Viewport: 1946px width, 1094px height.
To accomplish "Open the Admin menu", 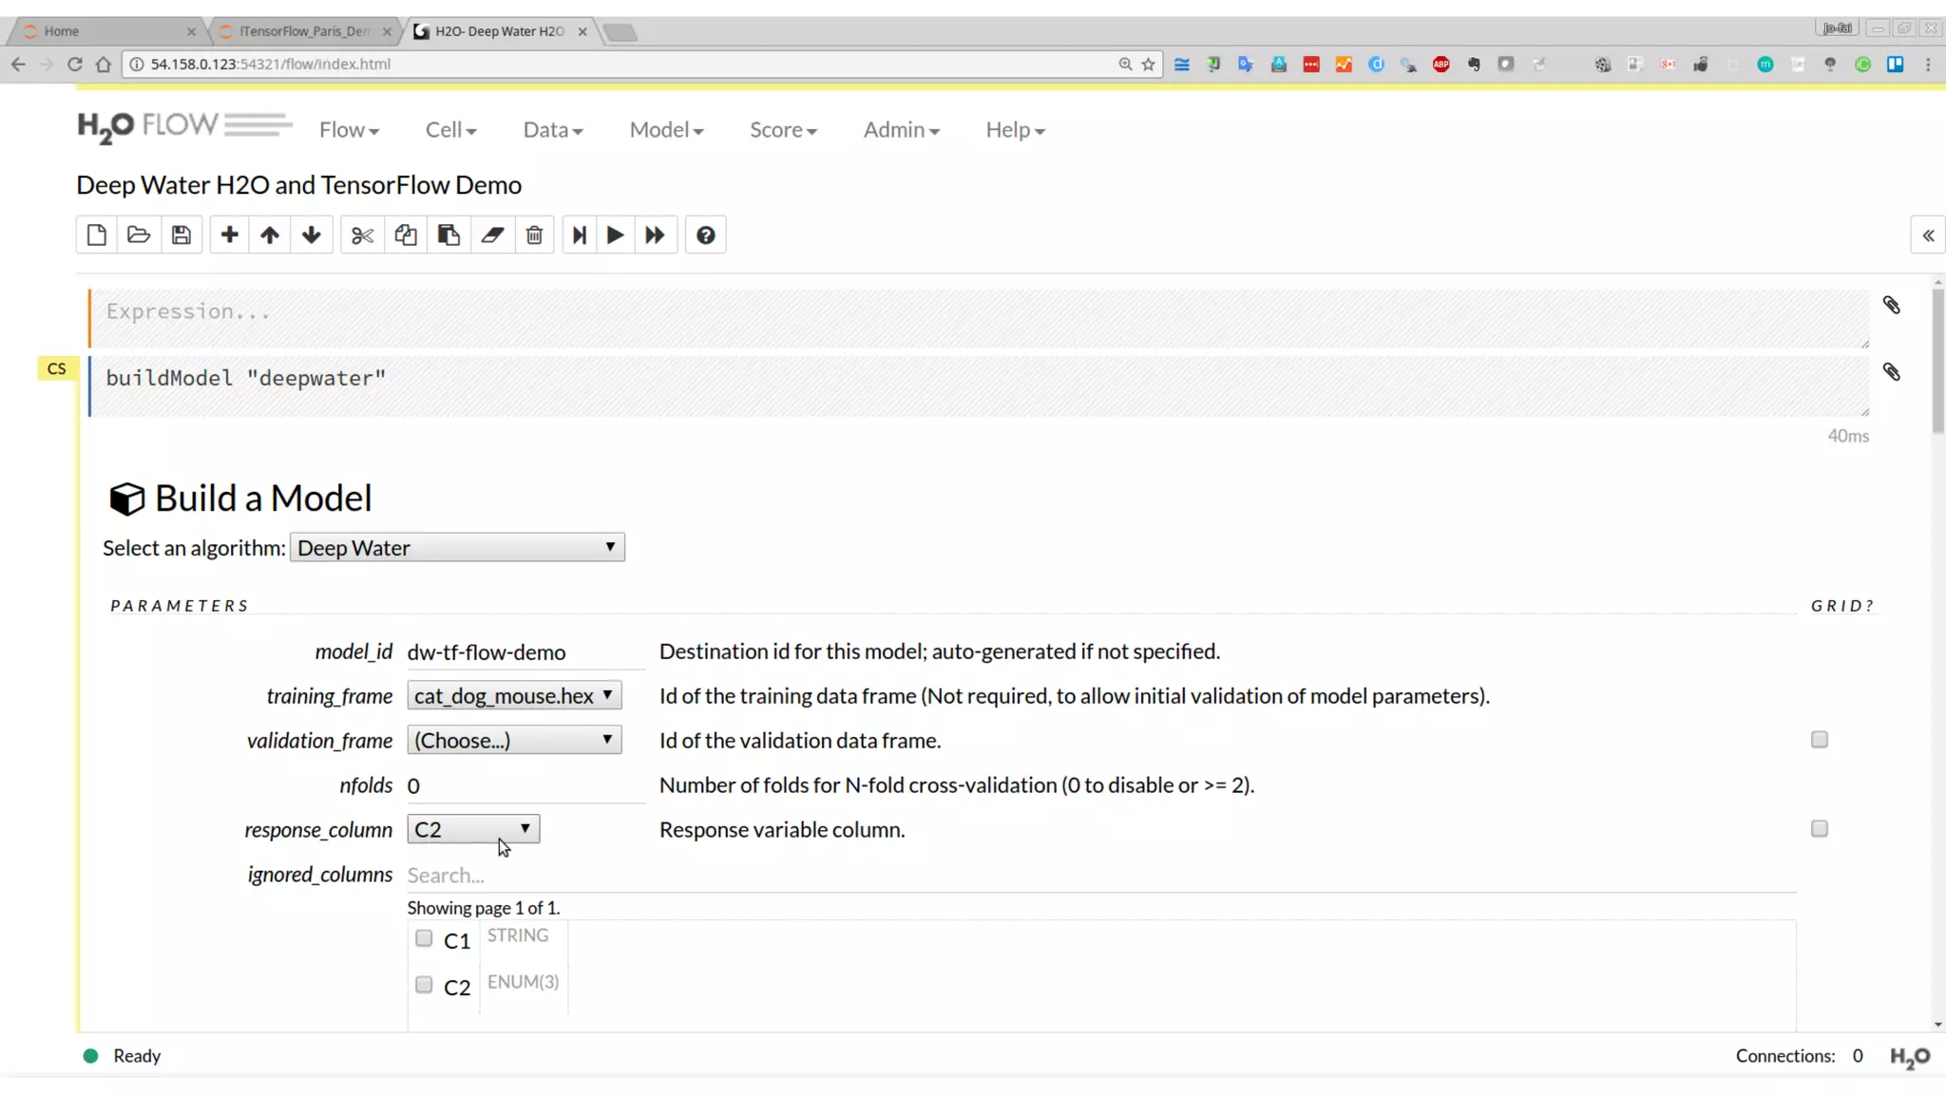I will coord(901,129).
